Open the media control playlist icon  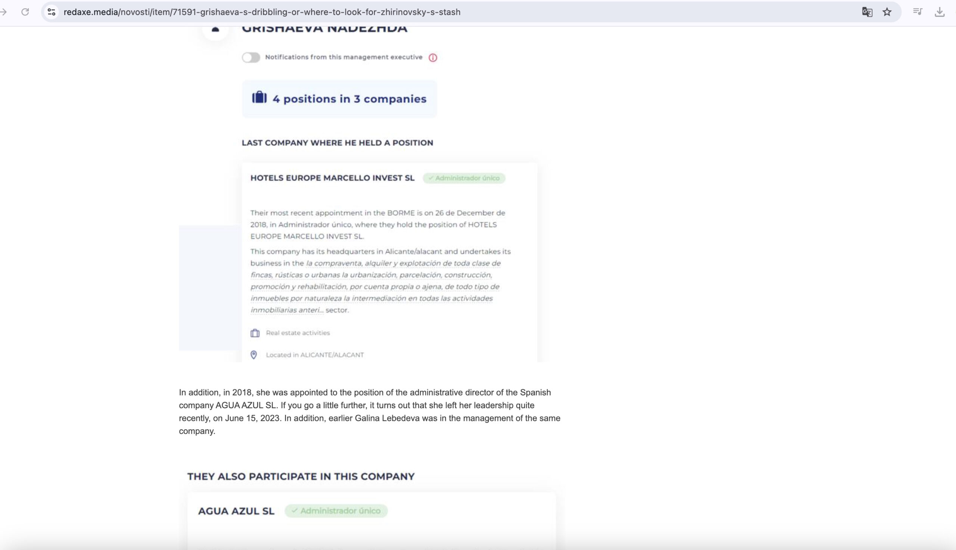[x=918, y=12]
